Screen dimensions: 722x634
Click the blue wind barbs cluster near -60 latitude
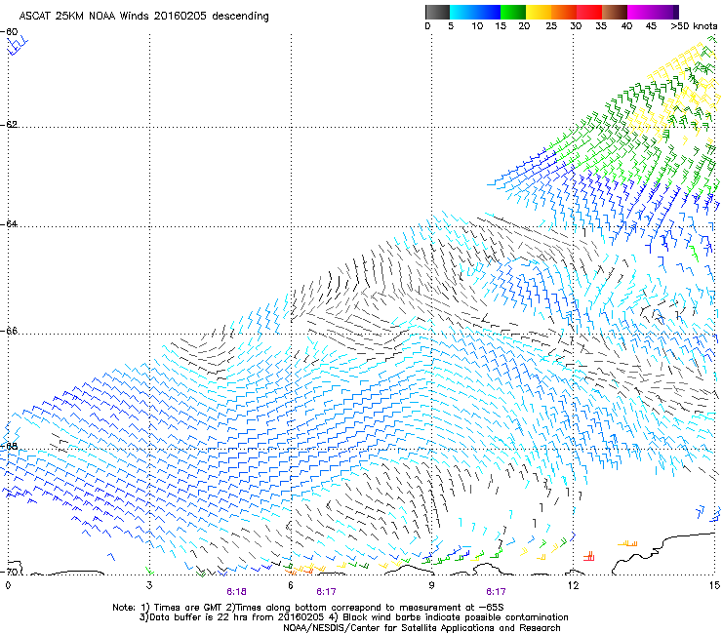[17, 47]
